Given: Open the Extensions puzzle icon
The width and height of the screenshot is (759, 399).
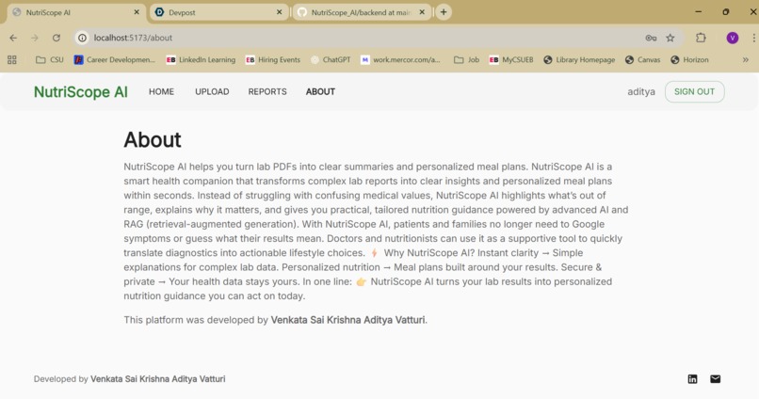Looking at the screenshot, I should click(701, 38).
